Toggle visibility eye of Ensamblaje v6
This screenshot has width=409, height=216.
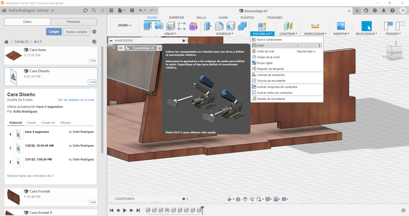[x=121, y=48]
